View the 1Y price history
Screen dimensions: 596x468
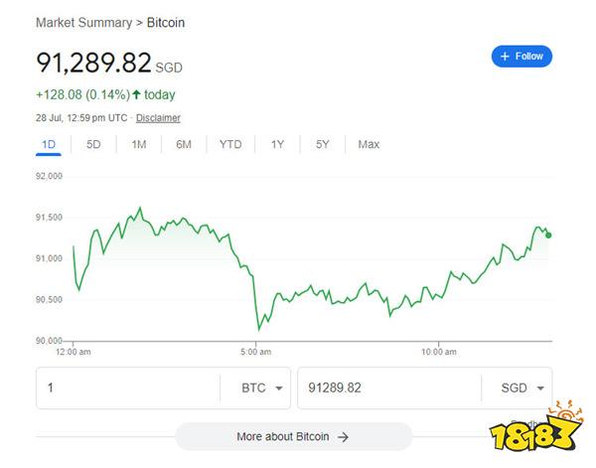click(x=277, y=144)
